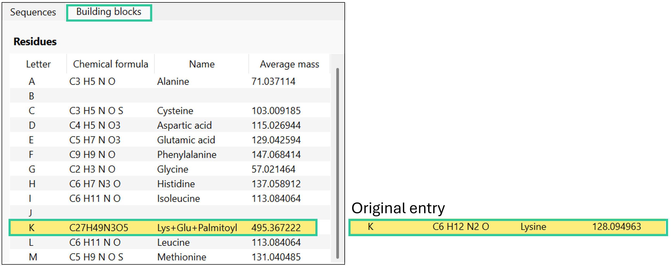The width and height of the screenshot is (671, 266).
Task: Select average mass 129.042594 cell
Action: (x=276, y=140)
